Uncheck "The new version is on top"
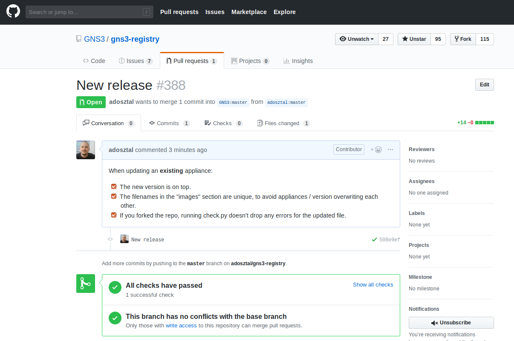Viewport: 514px width, 341px height. point(114,186)
